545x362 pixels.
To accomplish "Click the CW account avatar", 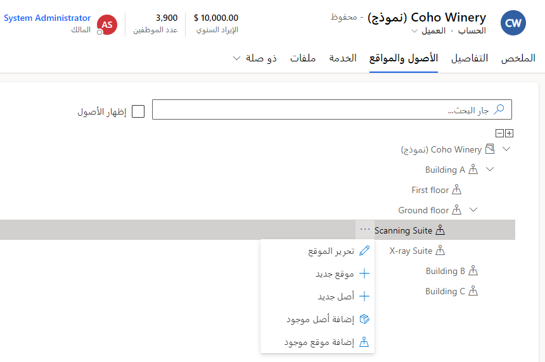I will [x=513, y=23].
